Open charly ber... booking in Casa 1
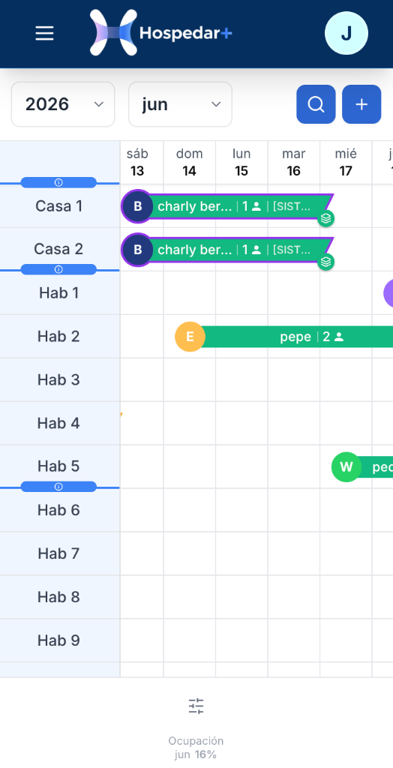 [x=227, y=206]
